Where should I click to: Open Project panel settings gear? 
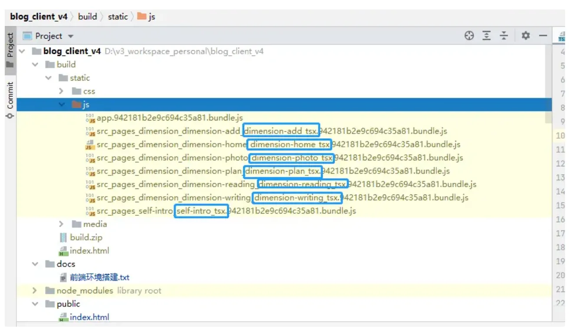[x=526, y=36]
